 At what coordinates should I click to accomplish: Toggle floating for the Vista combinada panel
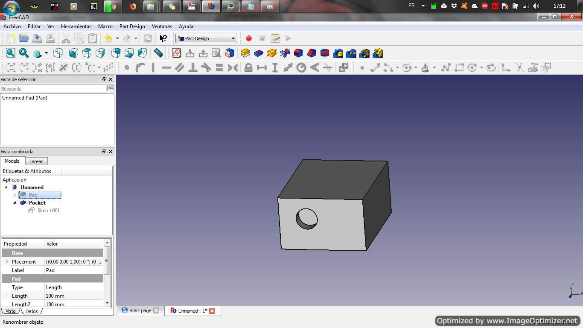tap(103, 152)
